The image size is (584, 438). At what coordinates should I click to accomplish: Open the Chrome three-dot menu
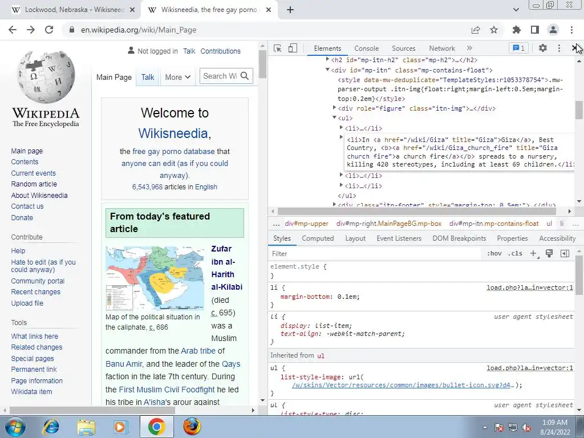[x=571, y=30]
